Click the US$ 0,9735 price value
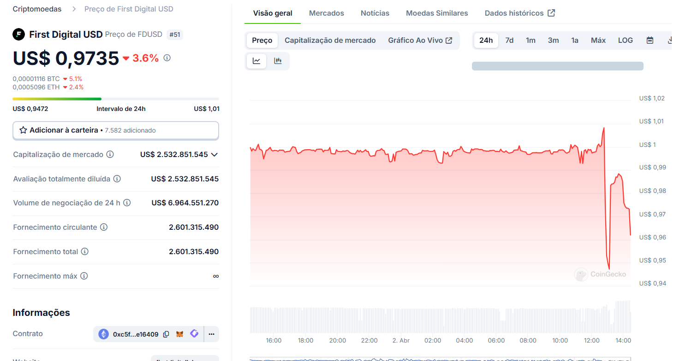Image resolution: width=686 pixels, height=361 pixels. [66, 58]
